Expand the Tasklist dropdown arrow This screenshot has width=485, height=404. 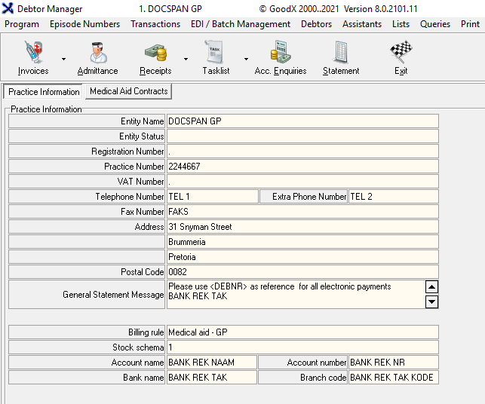click(x=246, y=59)
